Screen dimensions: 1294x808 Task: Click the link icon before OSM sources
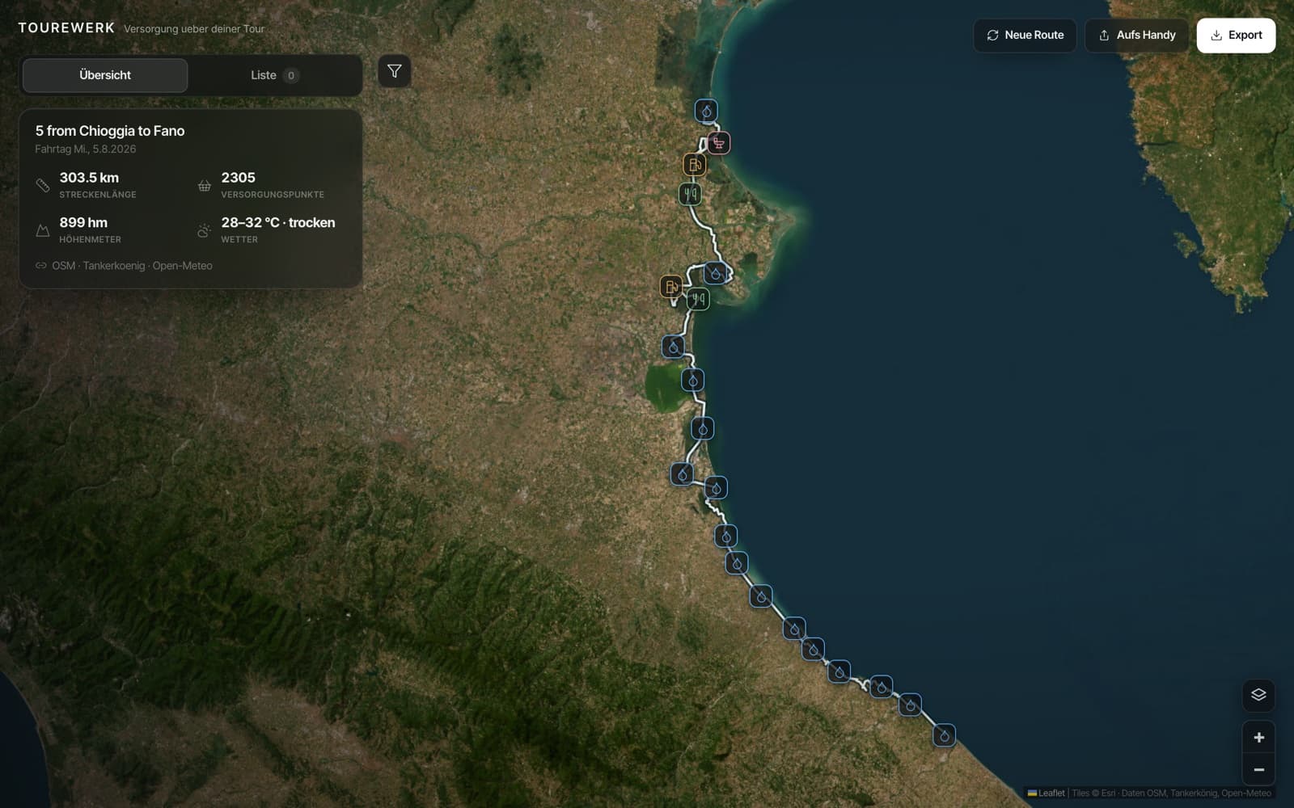(x=41, y=266)
